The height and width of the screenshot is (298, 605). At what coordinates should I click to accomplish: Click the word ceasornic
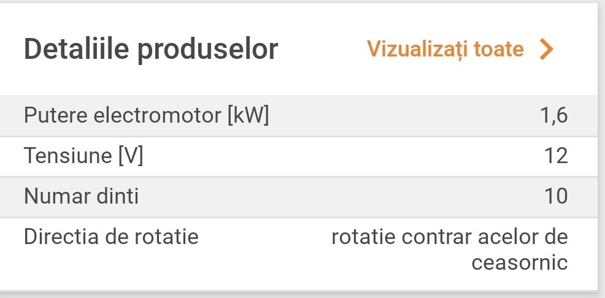pyautogui.click(x=520, y=262)
